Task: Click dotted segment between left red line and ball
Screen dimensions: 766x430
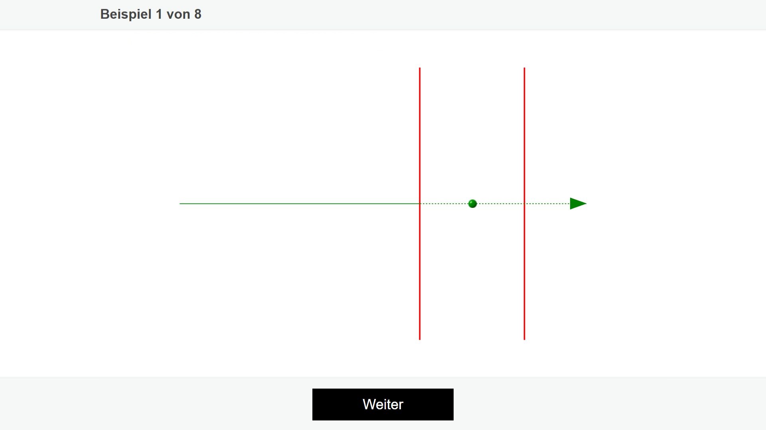Action: pos(444,203)
